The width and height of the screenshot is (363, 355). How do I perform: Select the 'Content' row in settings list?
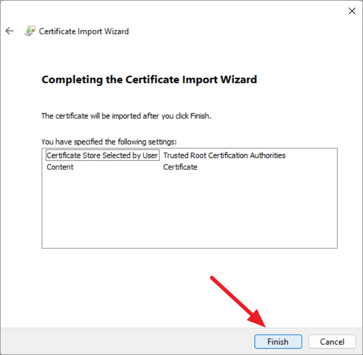(x=60, y=167)
